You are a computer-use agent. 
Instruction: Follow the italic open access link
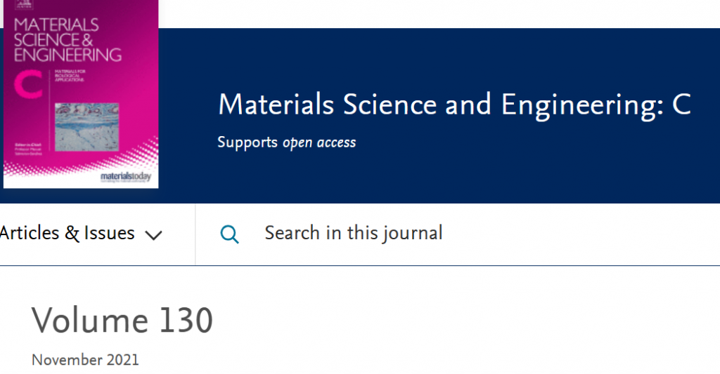pyautogui.click(x=319, y=142)
